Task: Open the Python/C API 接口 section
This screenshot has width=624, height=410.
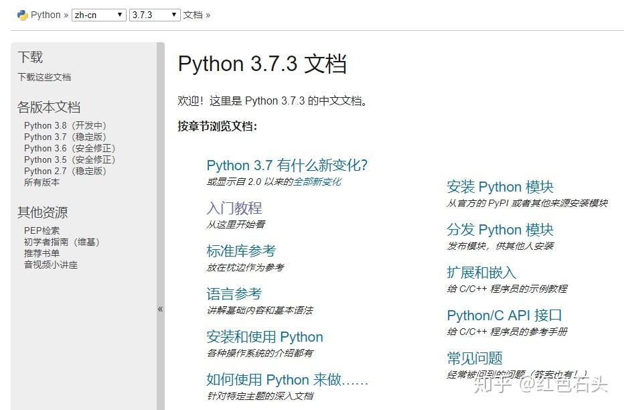Action: [x=503, y=315]
